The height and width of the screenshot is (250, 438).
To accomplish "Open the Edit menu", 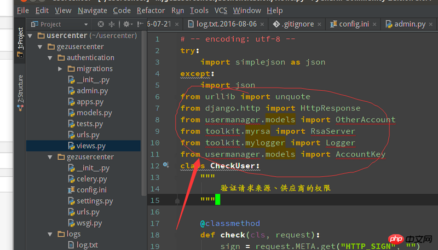I will pos(42,10).
